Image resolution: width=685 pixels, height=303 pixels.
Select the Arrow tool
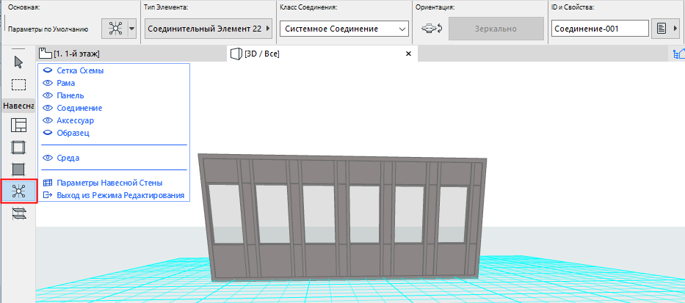[x=18, y=62]
